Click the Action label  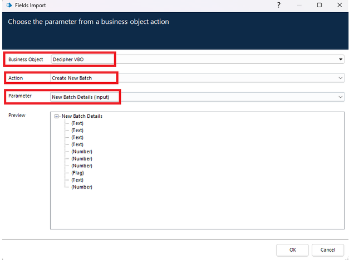(16, 78)
